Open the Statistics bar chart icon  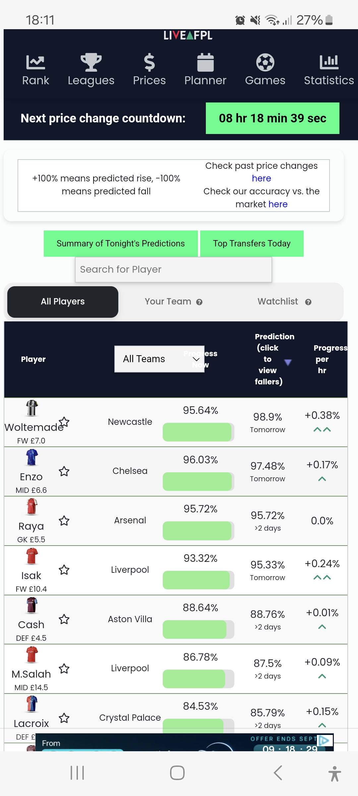329,62
